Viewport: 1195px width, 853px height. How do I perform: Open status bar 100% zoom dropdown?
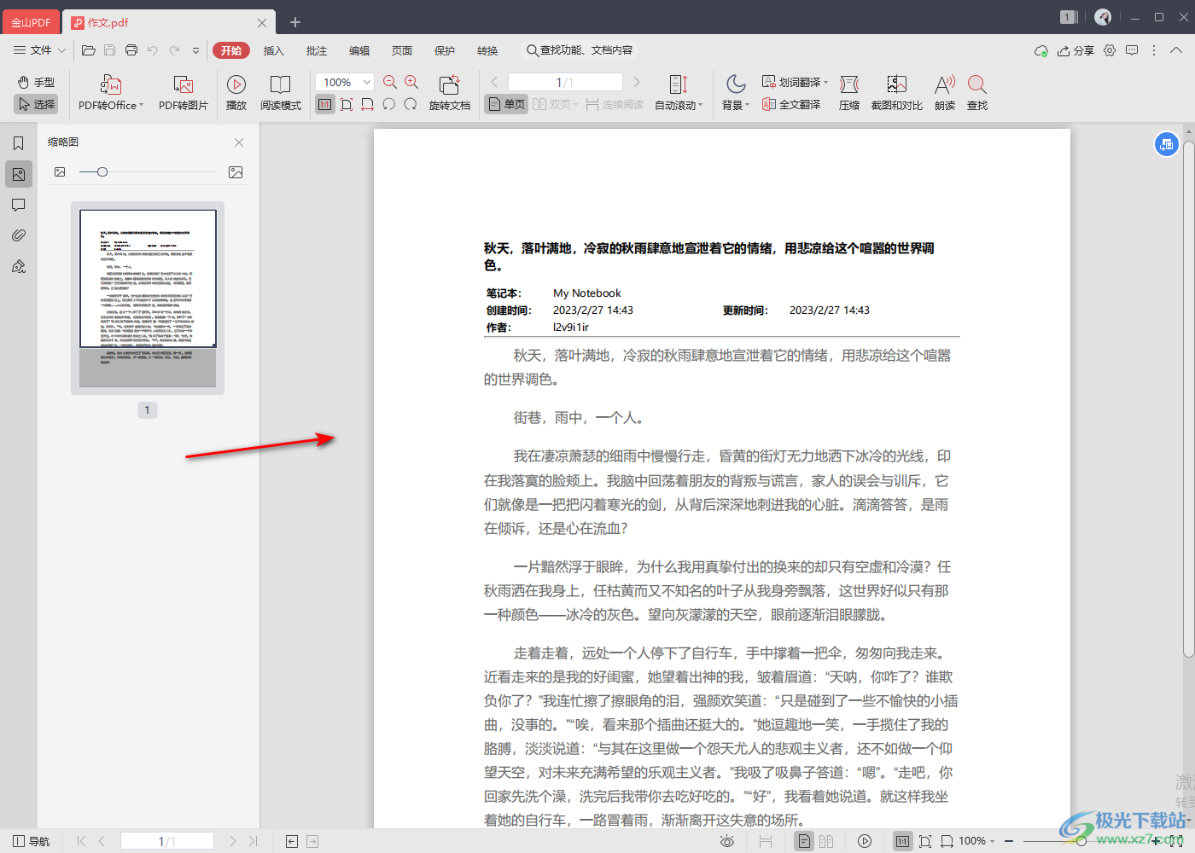[976, 841]
